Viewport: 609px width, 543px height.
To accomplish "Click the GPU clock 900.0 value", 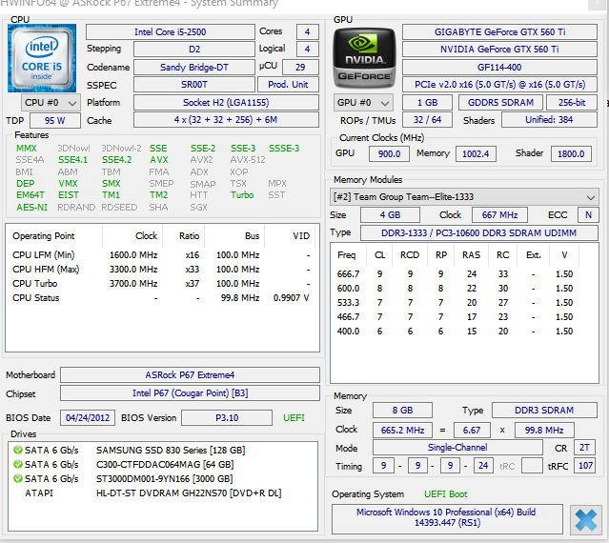I will [389, 153].
